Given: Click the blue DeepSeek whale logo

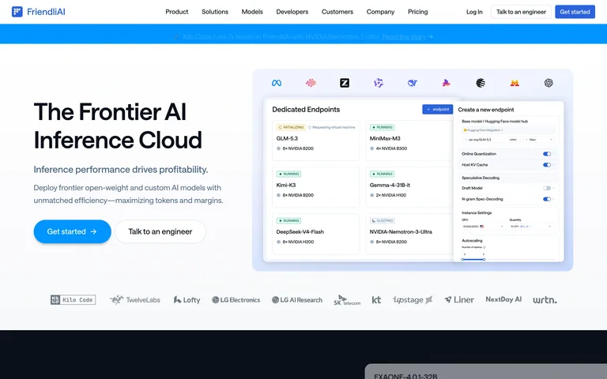Looking at the screenshot, I should [x=413, y=83].
